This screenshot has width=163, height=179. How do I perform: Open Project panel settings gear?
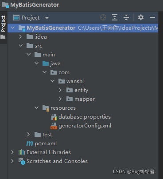coord(141,17)
